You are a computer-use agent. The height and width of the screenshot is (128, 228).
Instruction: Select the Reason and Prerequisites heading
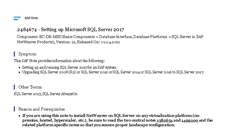(42, 109)
